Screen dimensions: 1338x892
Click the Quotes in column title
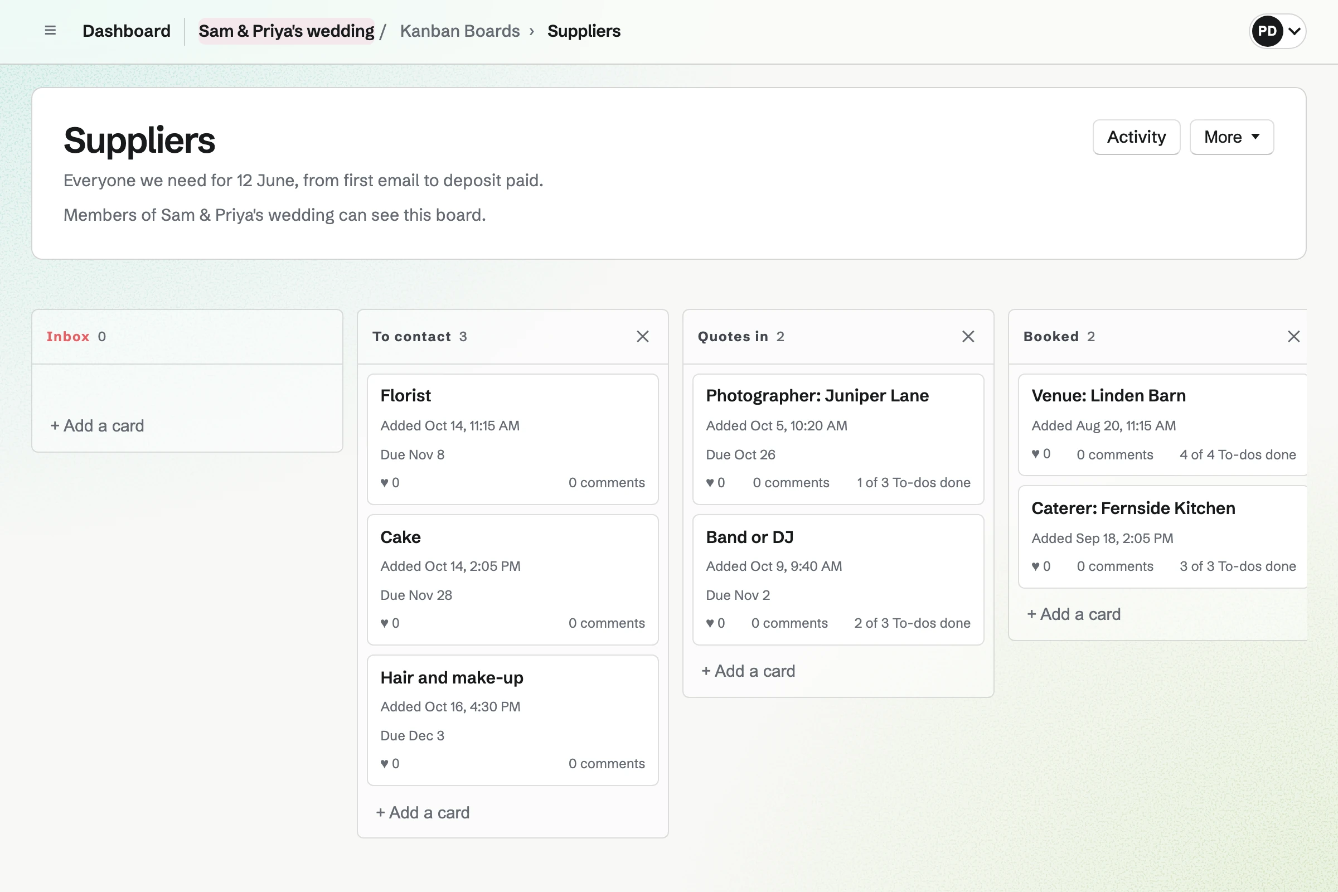pos(733,336)
